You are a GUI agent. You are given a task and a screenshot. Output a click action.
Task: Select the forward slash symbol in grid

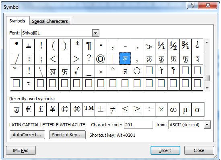pos(16,59)
